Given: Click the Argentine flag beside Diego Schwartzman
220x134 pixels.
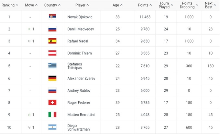Looking at the screenshot, I should [x=52, y=127].
